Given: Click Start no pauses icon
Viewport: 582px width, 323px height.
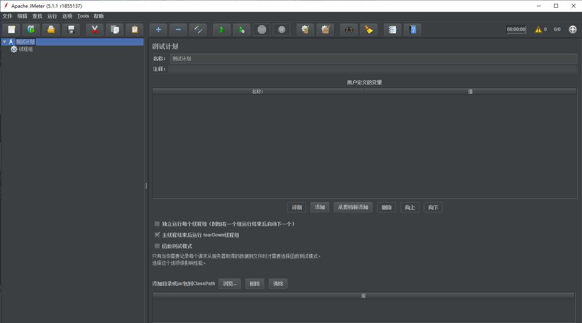Looking at the screenshot, I should (x=242, y=29).
